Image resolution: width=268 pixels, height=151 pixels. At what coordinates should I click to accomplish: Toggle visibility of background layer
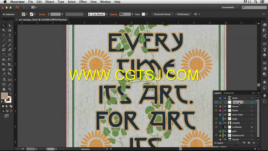click(x=216, y=135)
